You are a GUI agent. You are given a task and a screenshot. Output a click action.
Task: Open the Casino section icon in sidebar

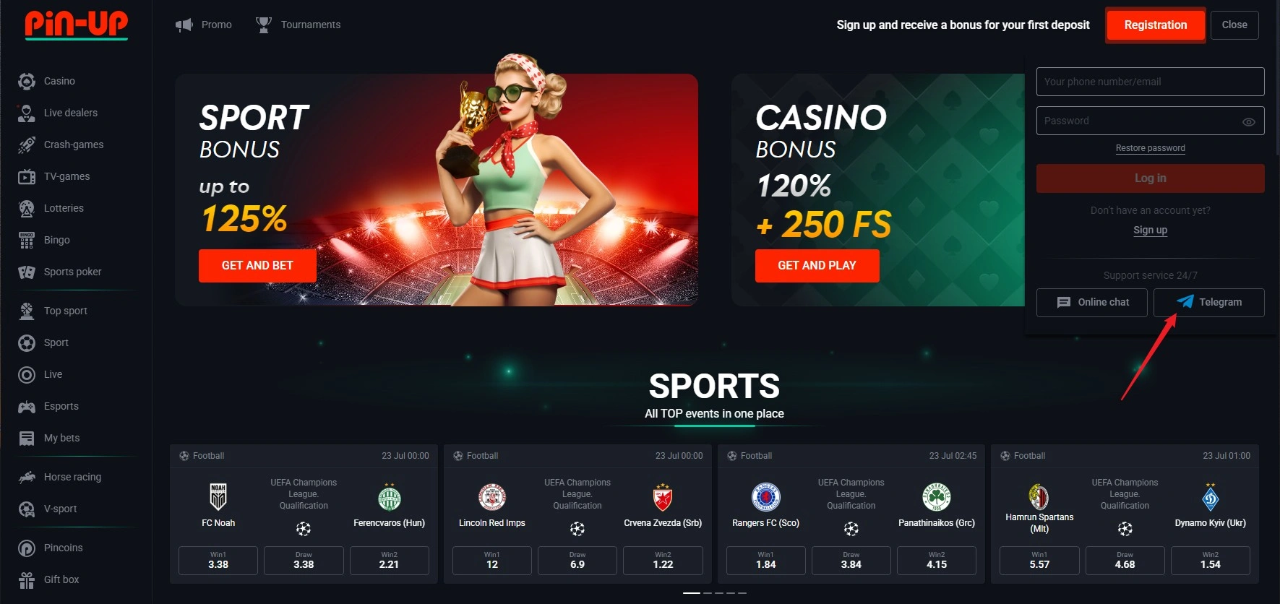pos(27,81)
